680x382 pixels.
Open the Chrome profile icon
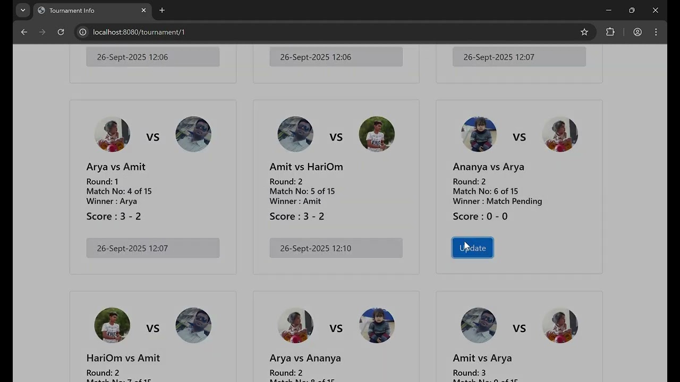pos(637,32)
